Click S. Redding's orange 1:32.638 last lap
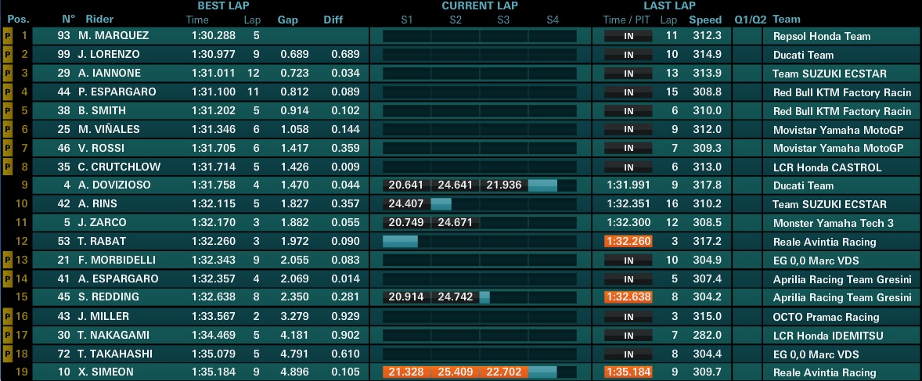 628,297
